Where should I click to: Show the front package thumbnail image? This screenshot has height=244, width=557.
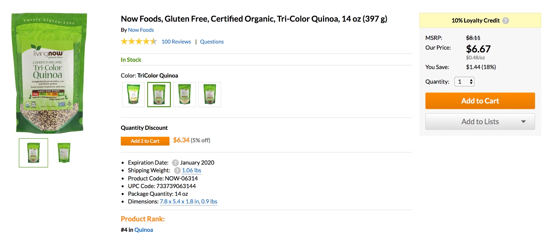pyautogui.click(x=33, y=153)
